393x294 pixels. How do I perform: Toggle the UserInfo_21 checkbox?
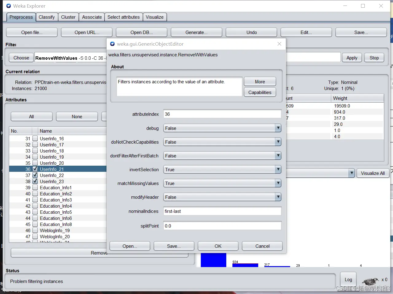click(35, 169)
